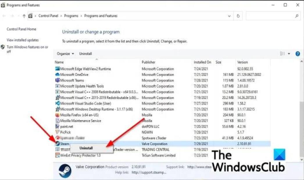Click the Spotware cTrader publisher cell
This screenshot has width=304, height=180.
154,138
